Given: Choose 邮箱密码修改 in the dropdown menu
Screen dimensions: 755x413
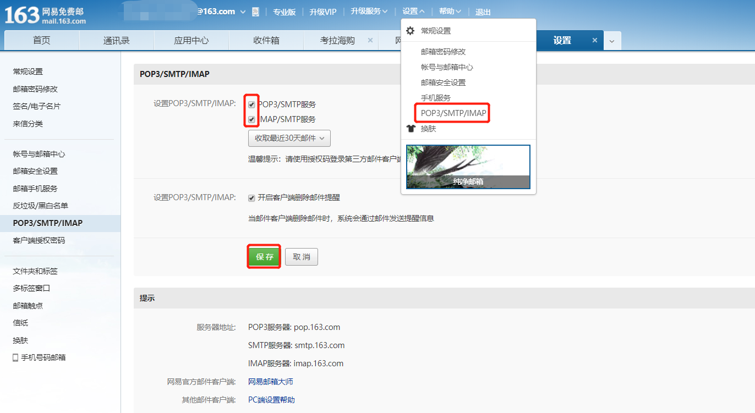Looking at the screenshot, I should (x=444, y=52).
